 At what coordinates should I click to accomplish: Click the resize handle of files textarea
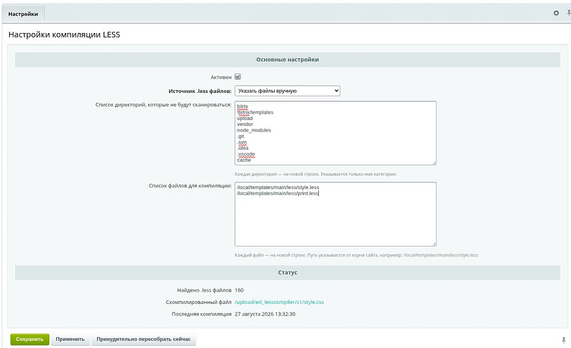434,244
